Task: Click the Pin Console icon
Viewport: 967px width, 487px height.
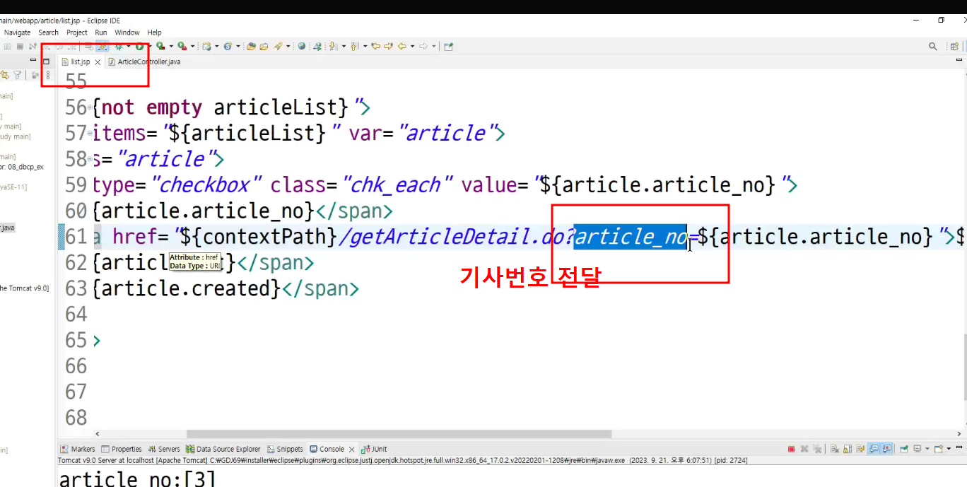Action: (904, 449)
